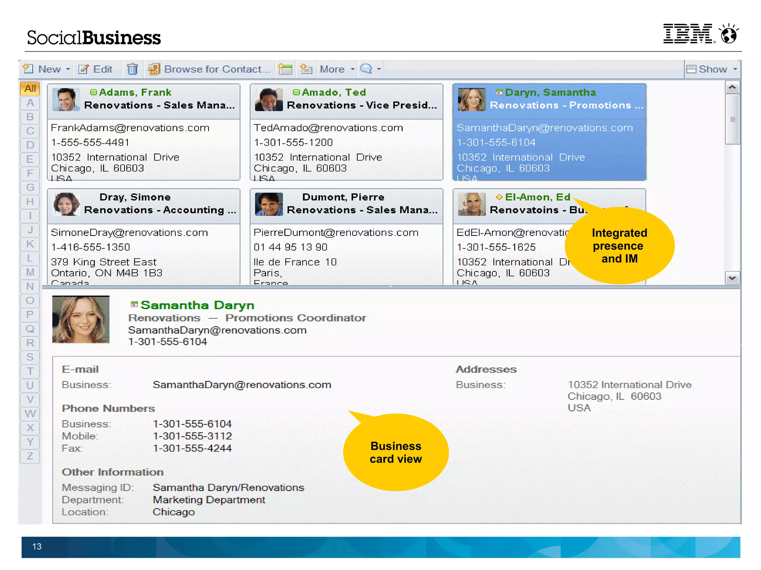The height and width of the screenshot is (570, 761).
Task: Select the letter S index tab
Action: click(30, 357)
